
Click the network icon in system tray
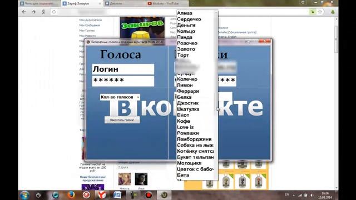pos(300,195)
